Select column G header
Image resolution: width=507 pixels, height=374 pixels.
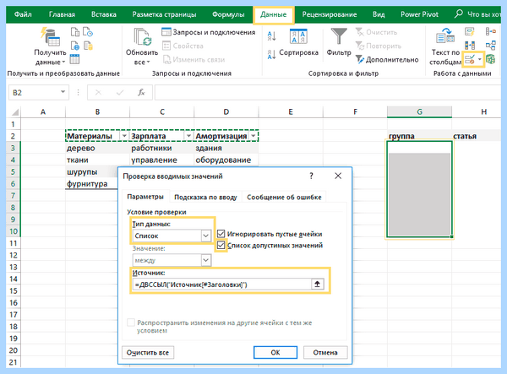419,111
